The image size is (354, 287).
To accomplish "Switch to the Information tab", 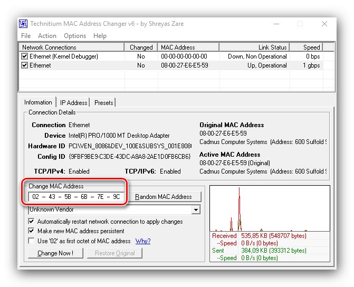I will [38, 102].
